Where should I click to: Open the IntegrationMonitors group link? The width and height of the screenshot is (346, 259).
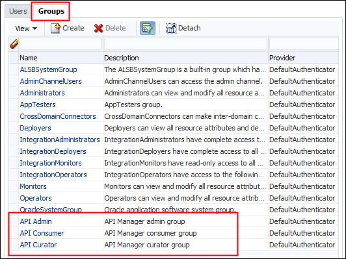[51, 163]
